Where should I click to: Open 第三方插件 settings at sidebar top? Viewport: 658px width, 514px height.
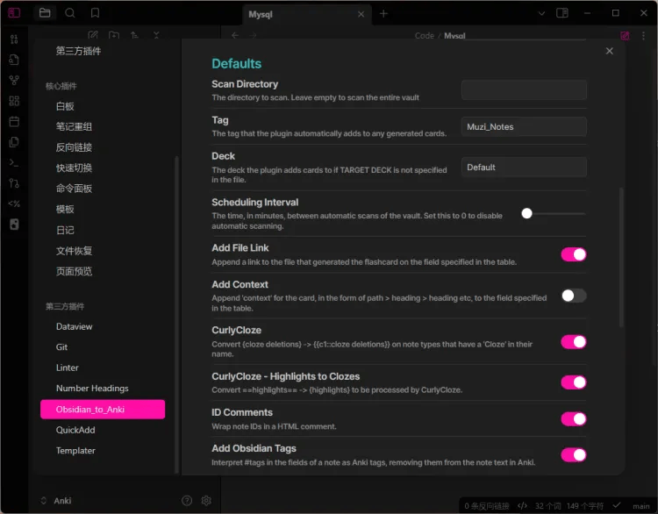pos(103,51)
